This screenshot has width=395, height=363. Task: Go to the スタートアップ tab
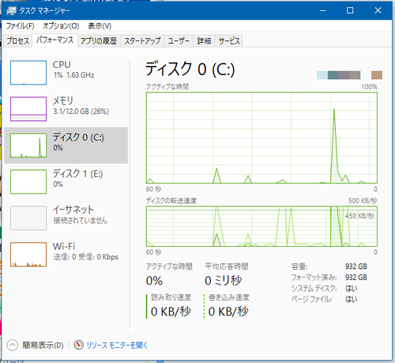click(x=142, y=41)
